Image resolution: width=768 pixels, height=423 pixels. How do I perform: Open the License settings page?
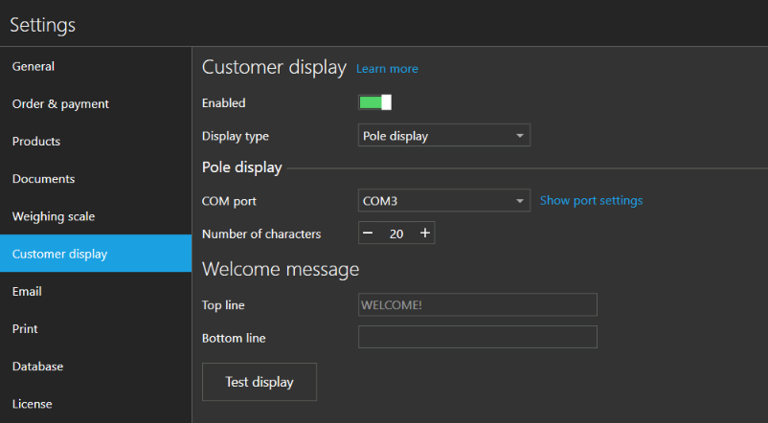pos(96,404)
